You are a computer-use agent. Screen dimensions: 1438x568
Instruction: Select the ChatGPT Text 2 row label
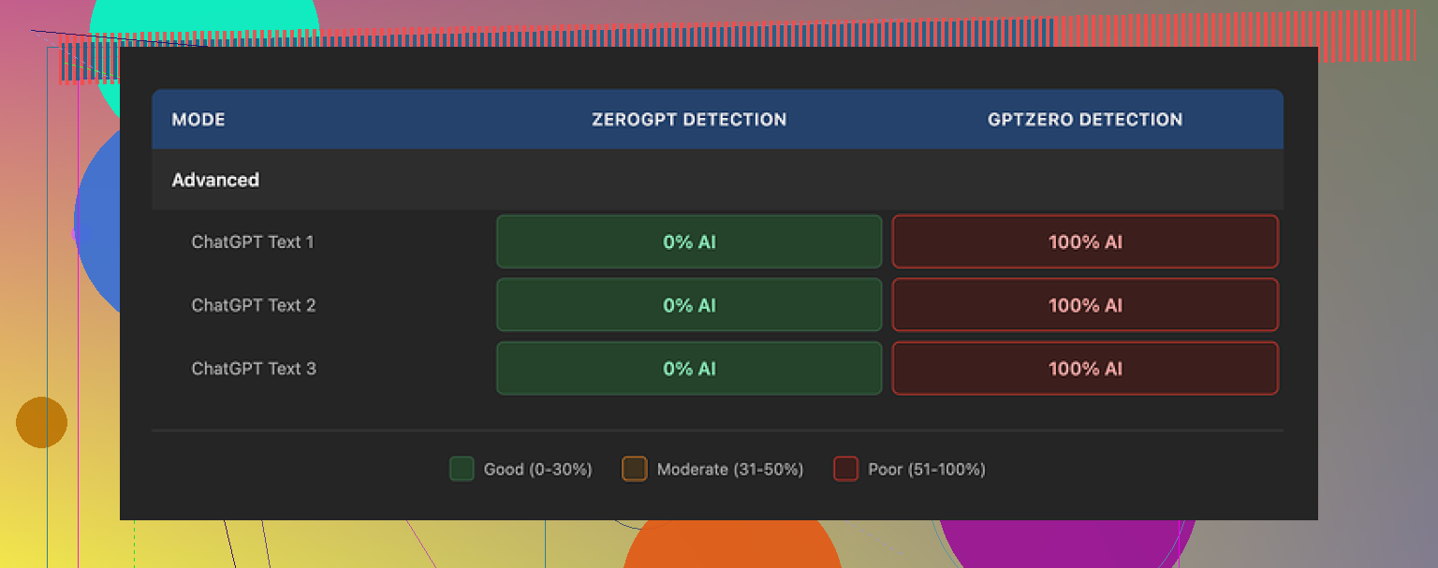coord(253,305)
